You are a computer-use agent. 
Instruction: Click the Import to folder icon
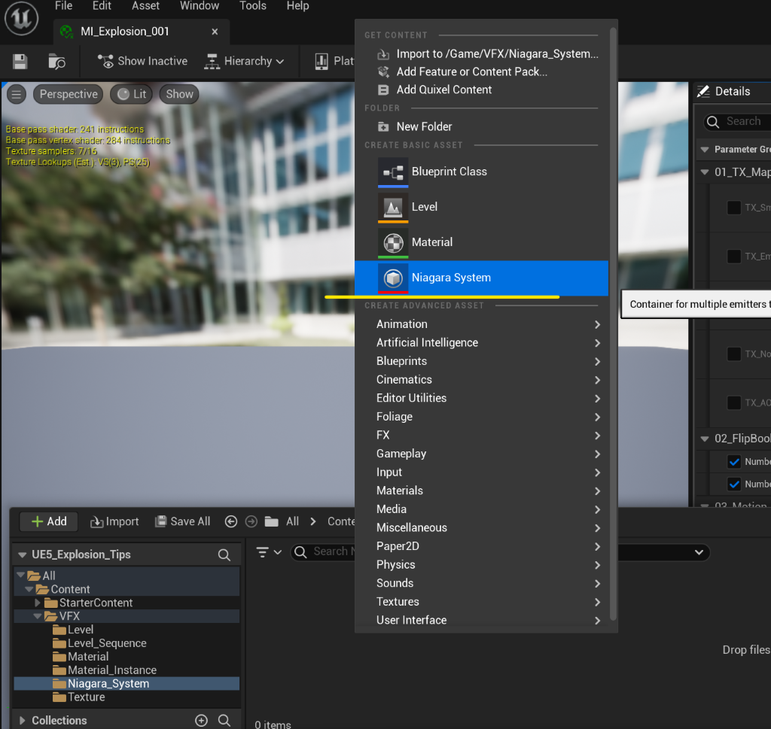[383, 54]
